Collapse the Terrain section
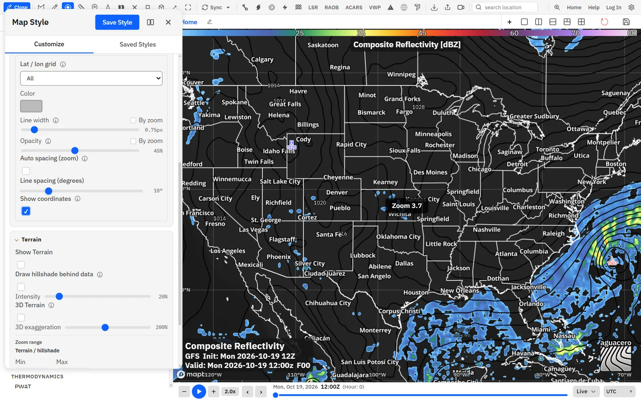 (x=17, y=240)
